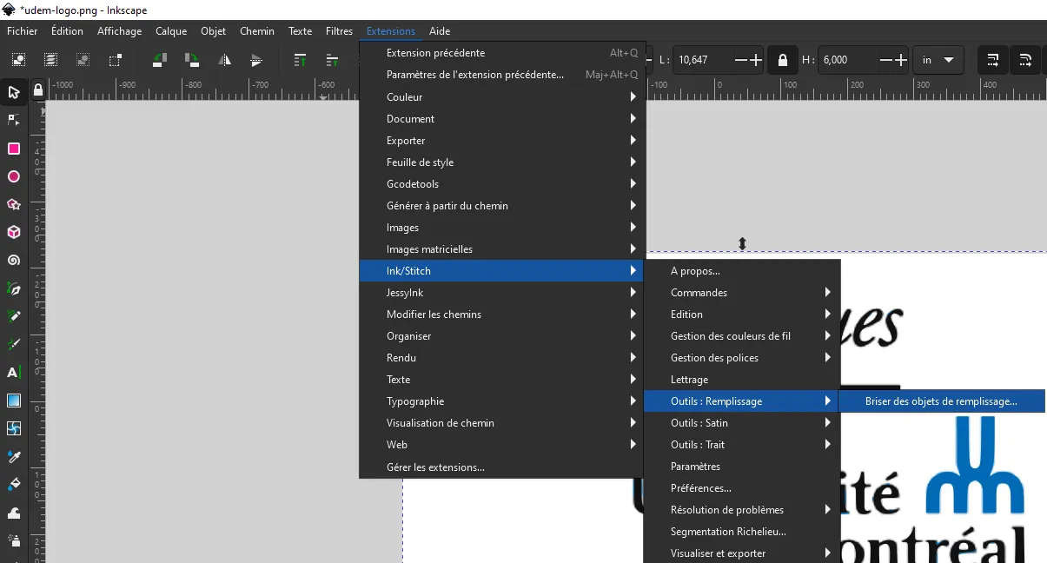
Task: Toggle the guides lock at ruler corner
Action: 37,89
